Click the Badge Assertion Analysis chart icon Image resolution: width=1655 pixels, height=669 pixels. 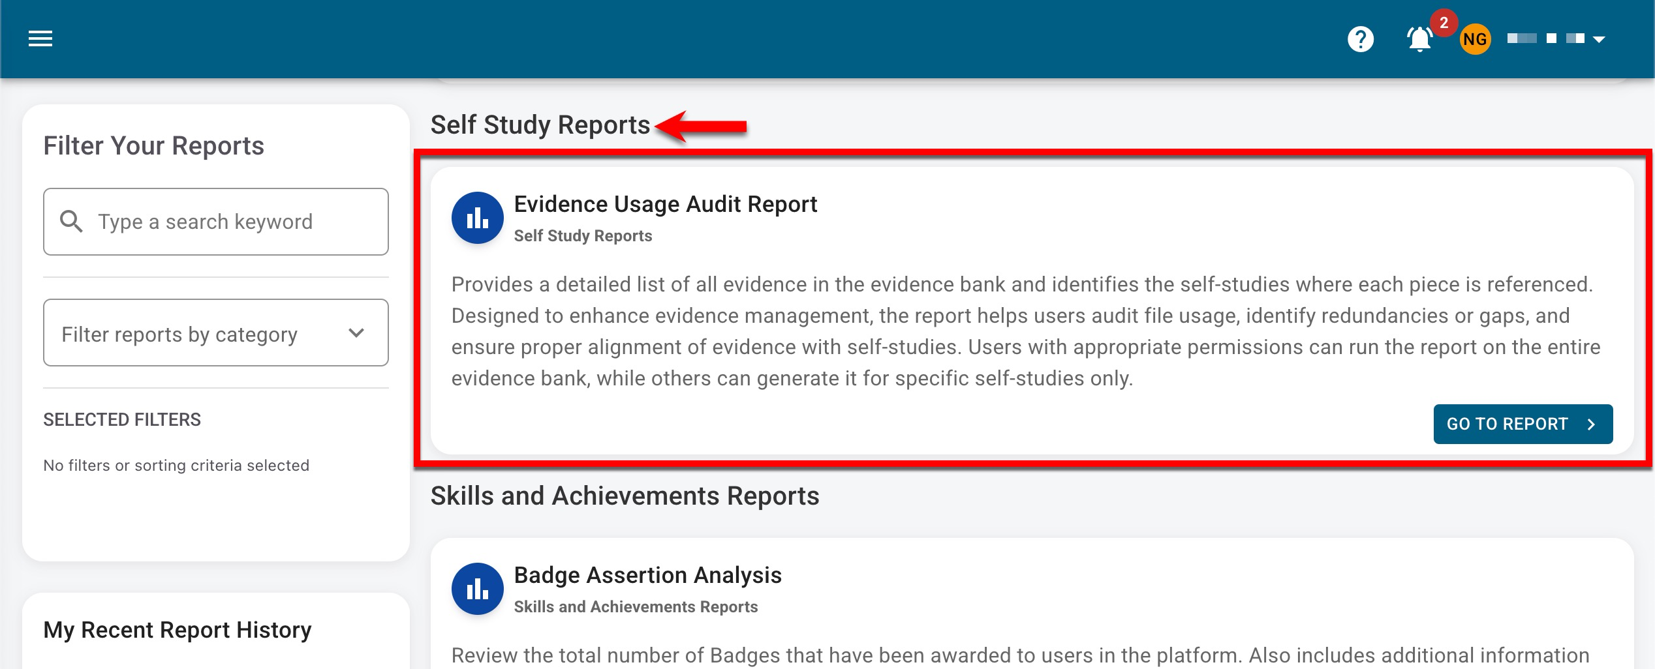tap(477, 589)
